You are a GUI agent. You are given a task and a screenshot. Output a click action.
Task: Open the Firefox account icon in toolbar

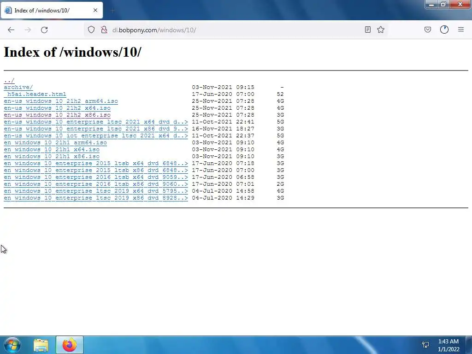tap(444, 29)
